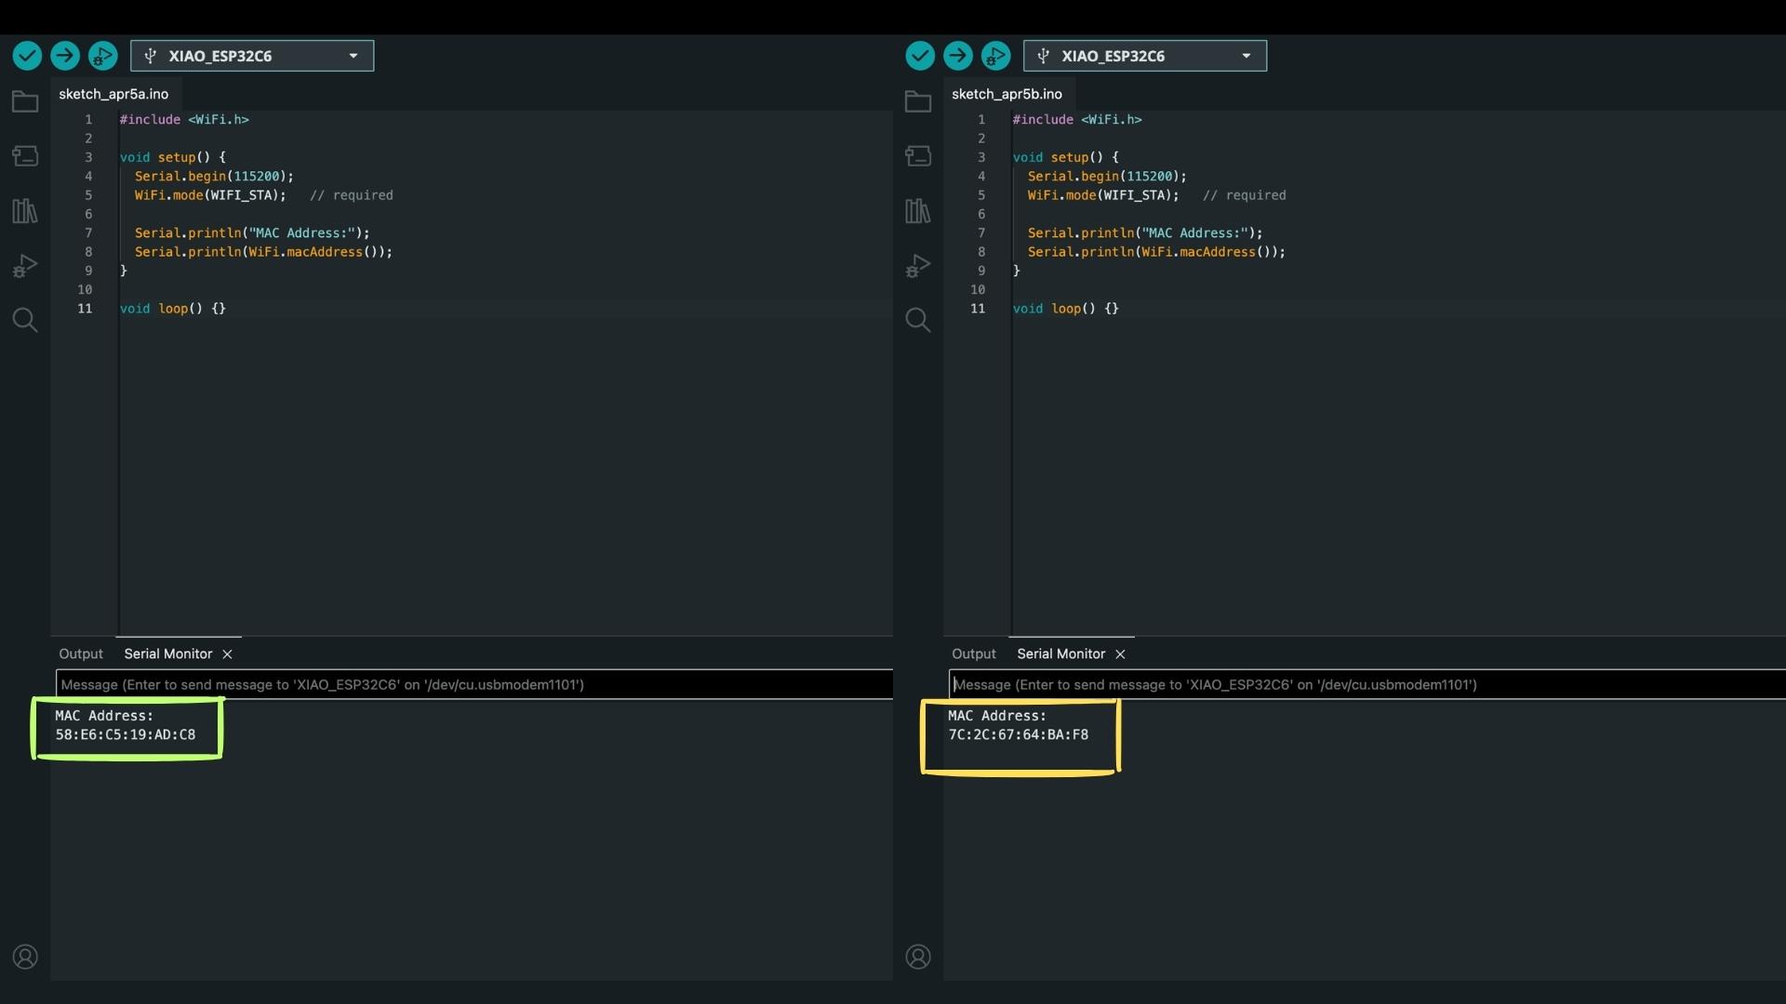This screenshot has height=1004, width=1786.
Task: Start Debug in the left IDE toolbar
Action: tap(102, 56)
